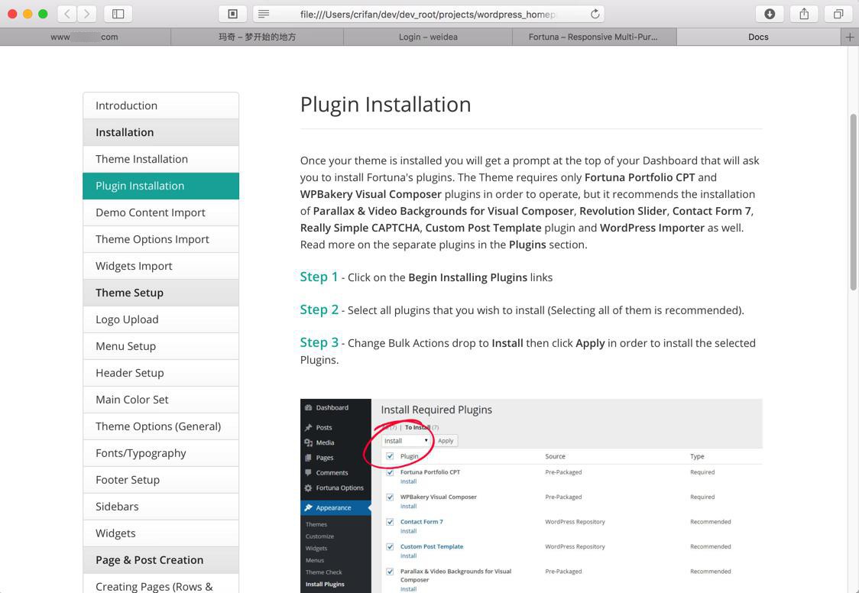Click the Safari address bar
The width and height of the screenshot is (859, 593).
pyautogui.click(x=429, y=14)
